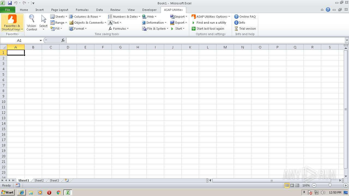The height and width of the screenshot is (196, 349).
Task: Open the Format utilities menu
Action: [x=78, y=29]
